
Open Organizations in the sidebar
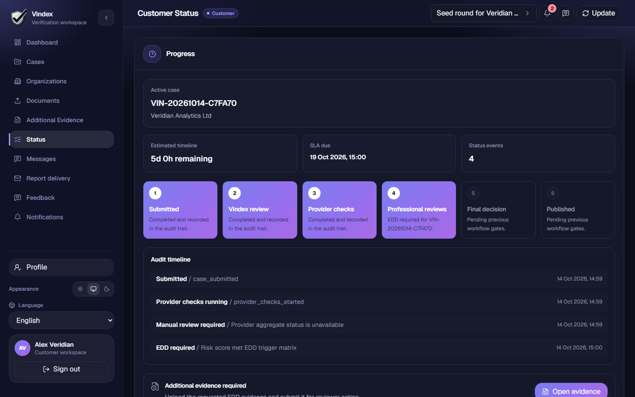(x=61, y=81)
